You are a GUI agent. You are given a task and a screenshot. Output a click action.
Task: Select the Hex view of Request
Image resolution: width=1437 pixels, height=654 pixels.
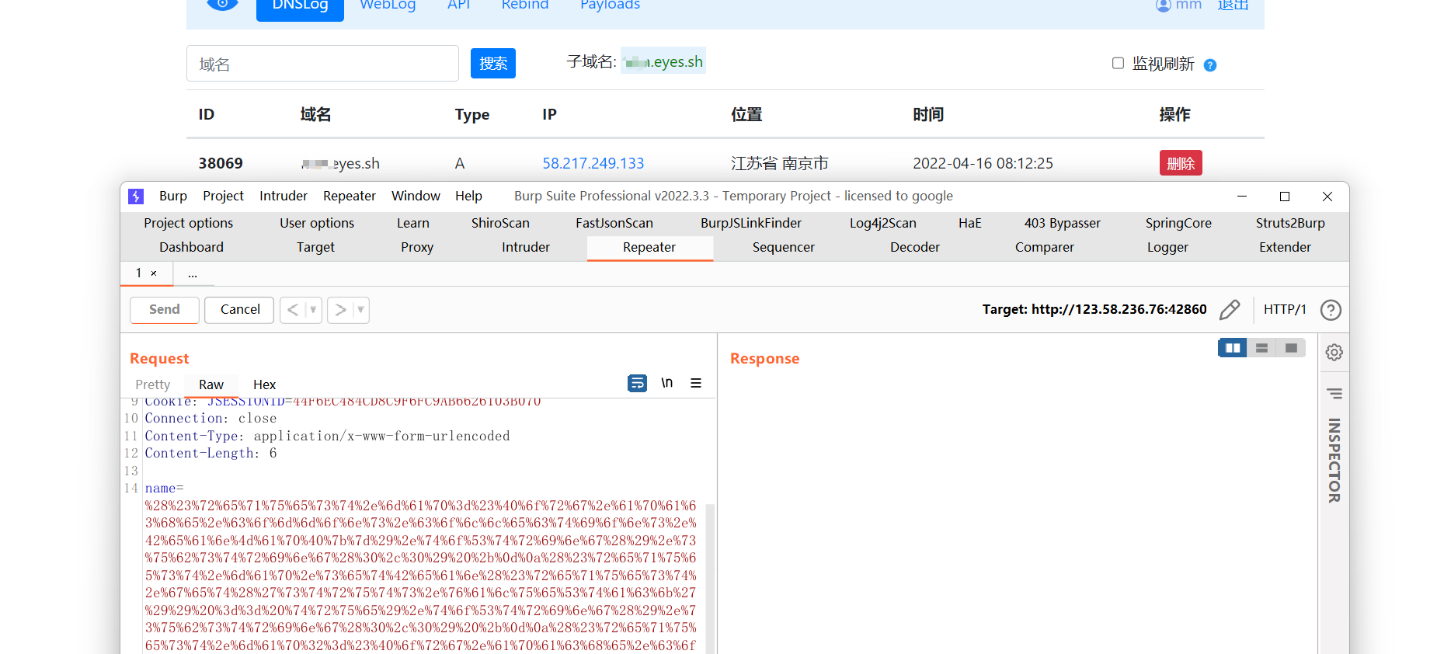click(x=264, y=384)
